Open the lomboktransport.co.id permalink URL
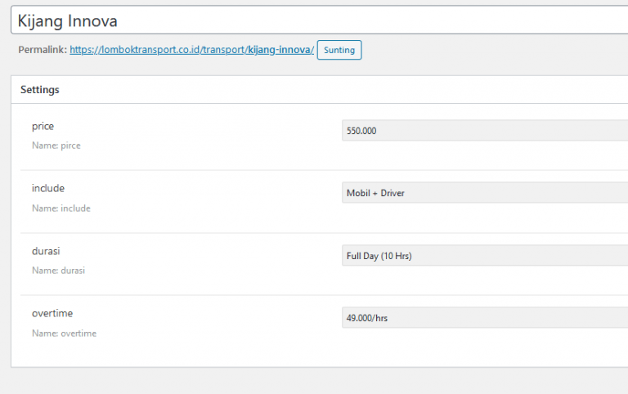 pyautogui.click(x=191, y=50)
